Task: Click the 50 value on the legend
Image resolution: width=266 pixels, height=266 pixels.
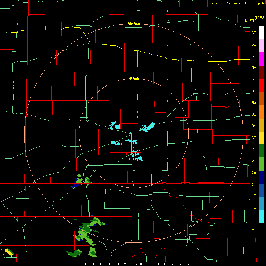Action: (x=254, y=79)
